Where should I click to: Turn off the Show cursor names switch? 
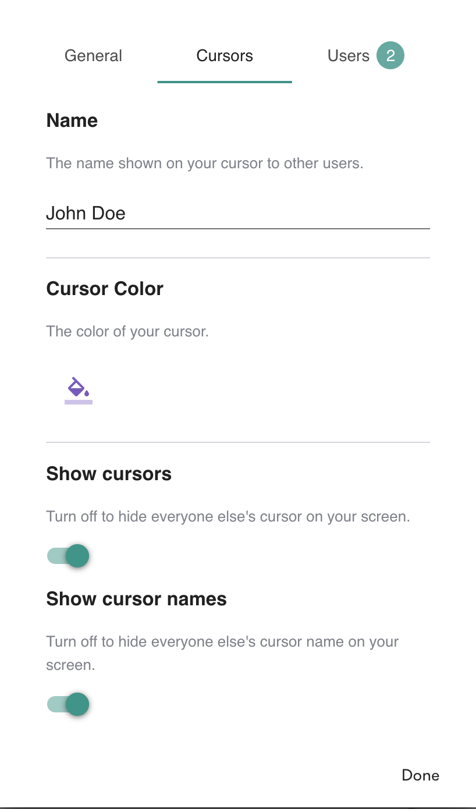[x=69, y=705]
